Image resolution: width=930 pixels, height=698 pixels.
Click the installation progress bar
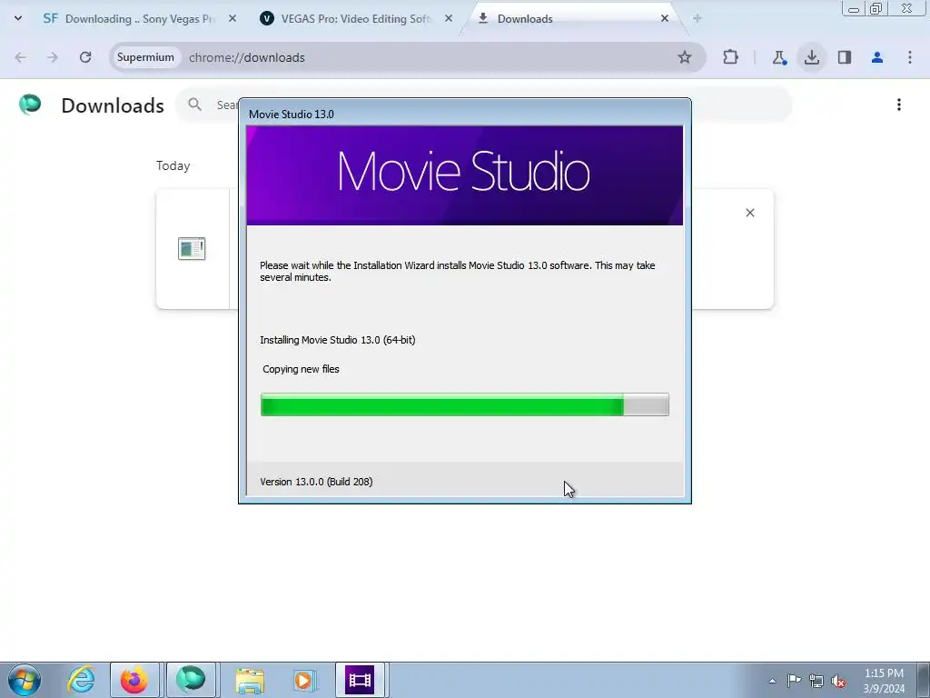click(464, 404)
